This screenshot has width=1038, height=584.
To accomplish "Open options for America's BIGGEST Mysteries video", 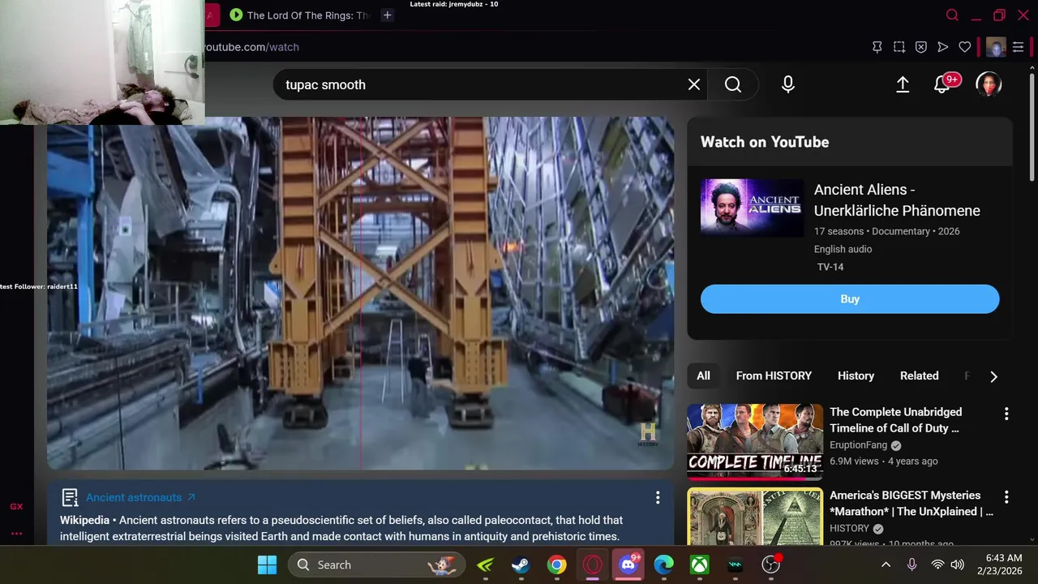I will [x=1006, y=496].
